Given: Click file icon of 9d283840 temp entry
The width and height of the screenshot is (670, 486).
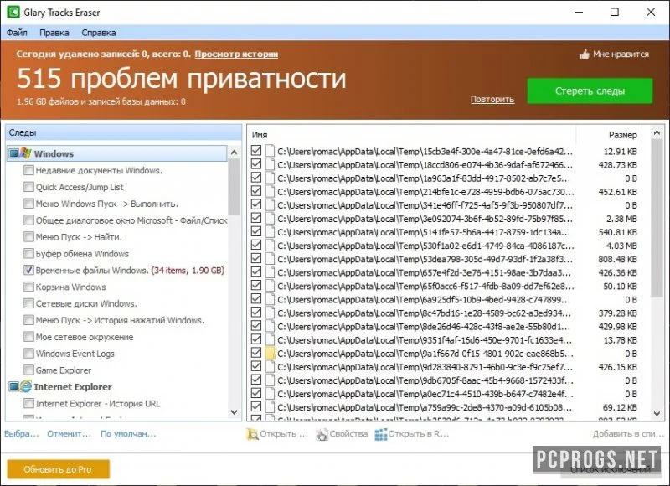Looking at the screenshot, I should point(270,367).
